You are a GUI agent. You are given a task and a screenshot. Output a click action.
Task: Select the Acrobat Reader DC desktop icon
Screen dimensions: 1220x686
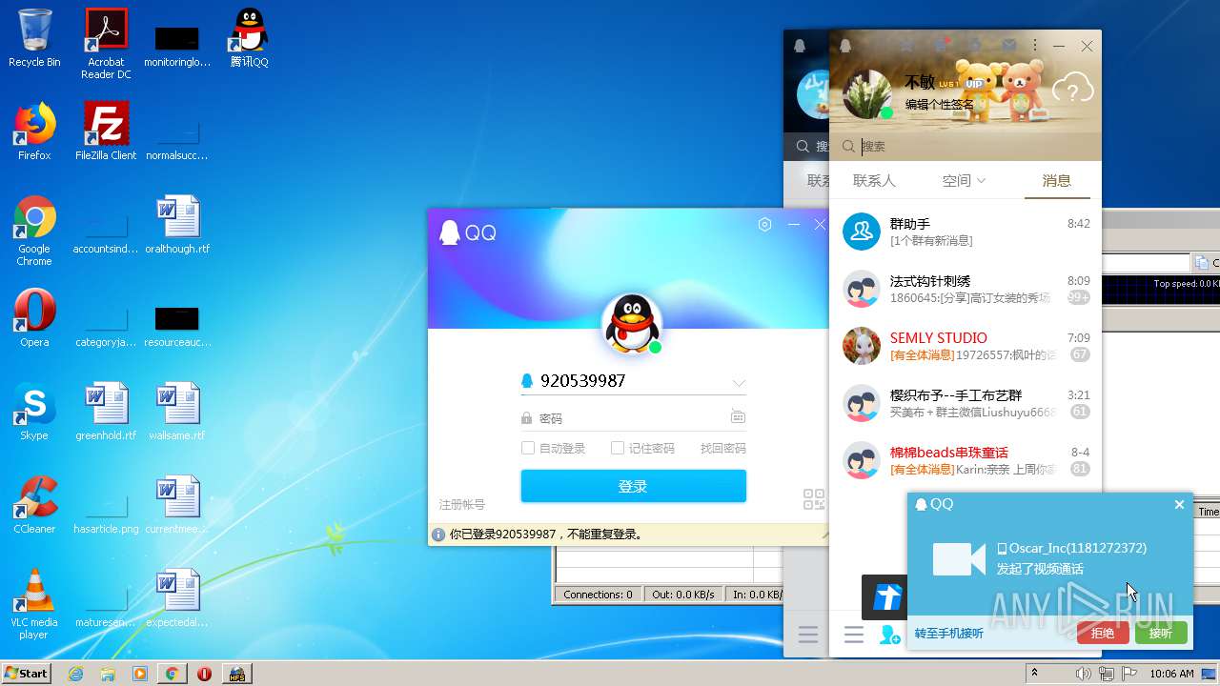(x=106, y=44)
